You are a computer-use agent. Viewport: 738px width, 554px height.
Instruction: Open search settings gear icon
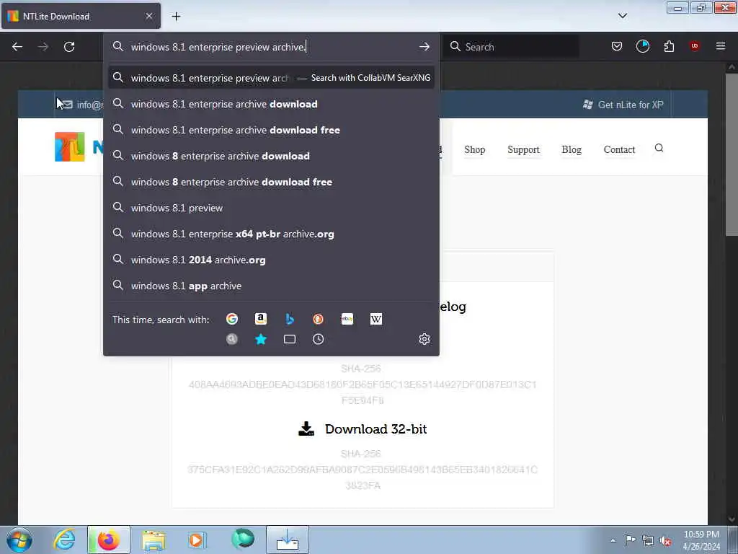coord(424,339)
